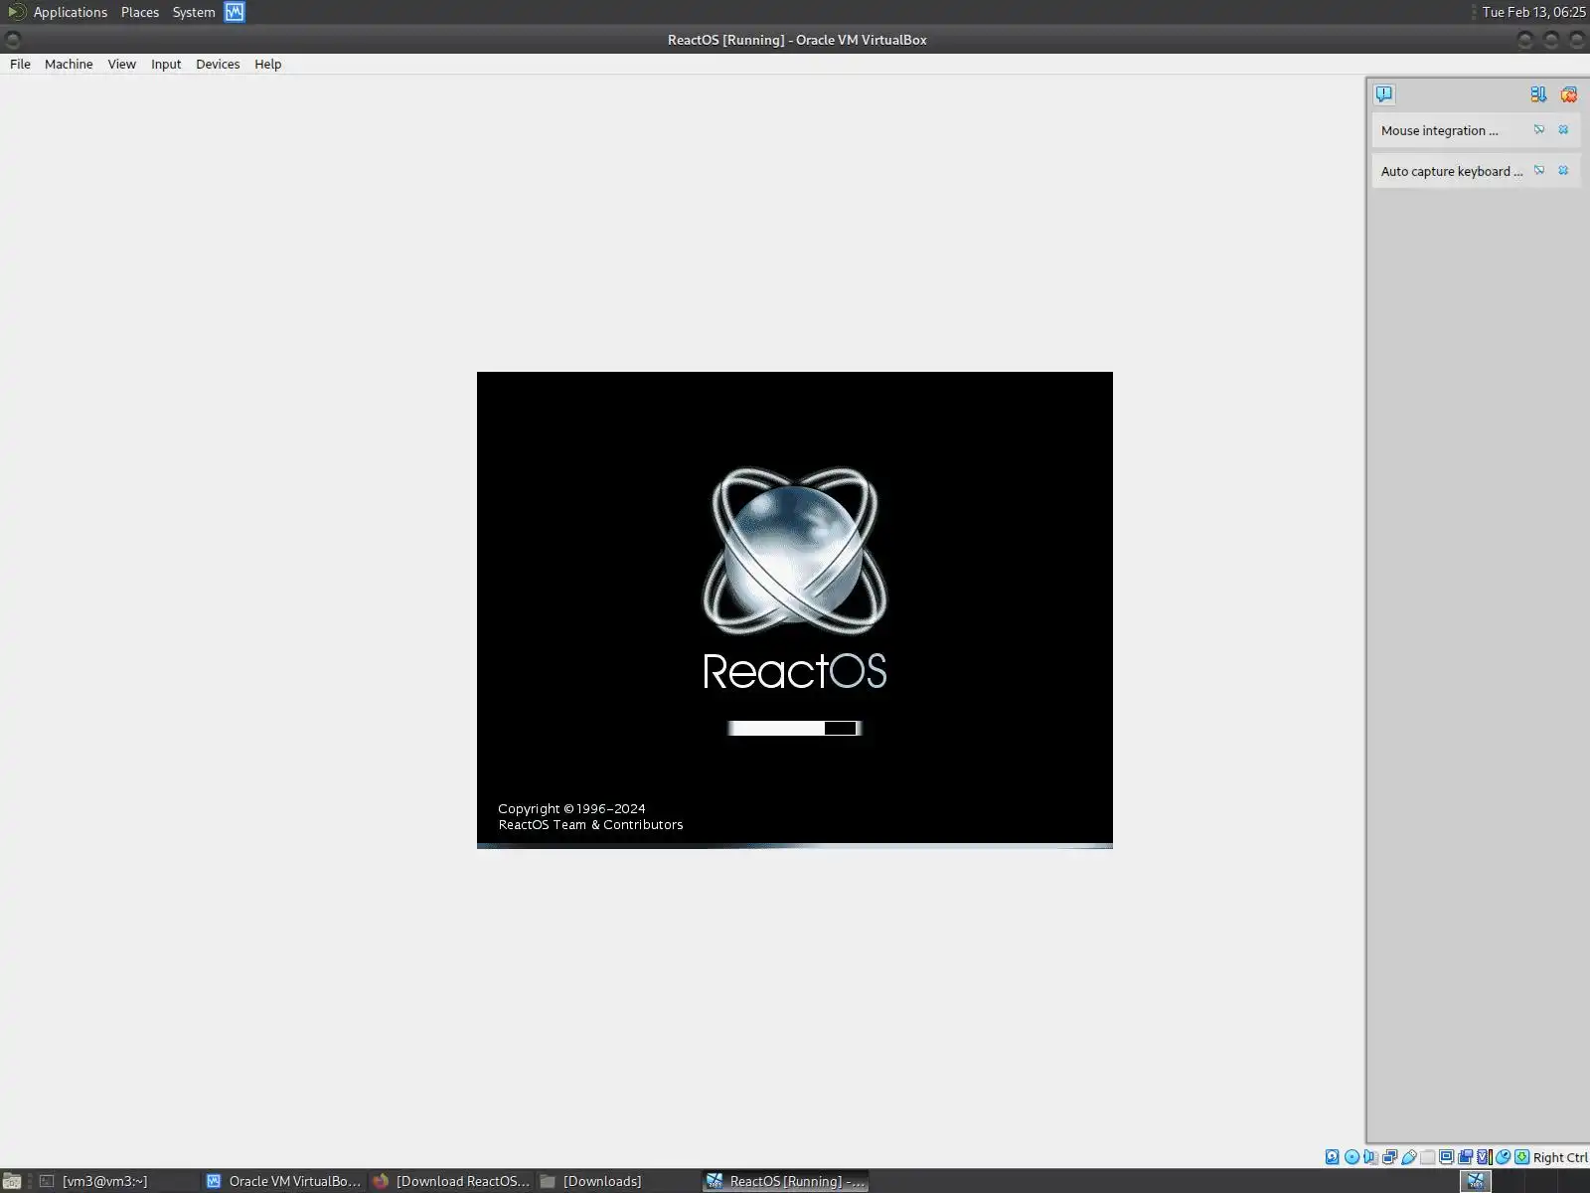Screen dimensions: 1590x1193
Task: Click inside the ReactOS guest boot screen
Action: [795, 609]
